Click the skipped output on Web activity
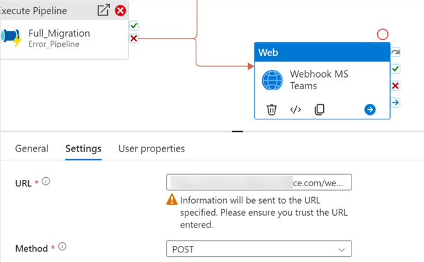Viewport: 424px width, 262px height. [396, 53]
